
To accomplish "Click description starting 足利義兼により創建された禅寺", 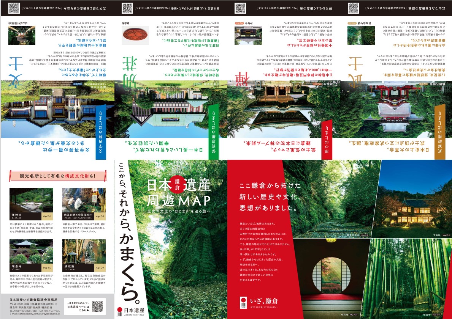I will coord(32,227).
